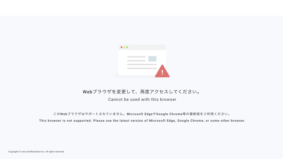Screen dimensions: 283x159
Task: Click the Japanese sentence starting with このWebブラウザ
Action: [142, 114]
